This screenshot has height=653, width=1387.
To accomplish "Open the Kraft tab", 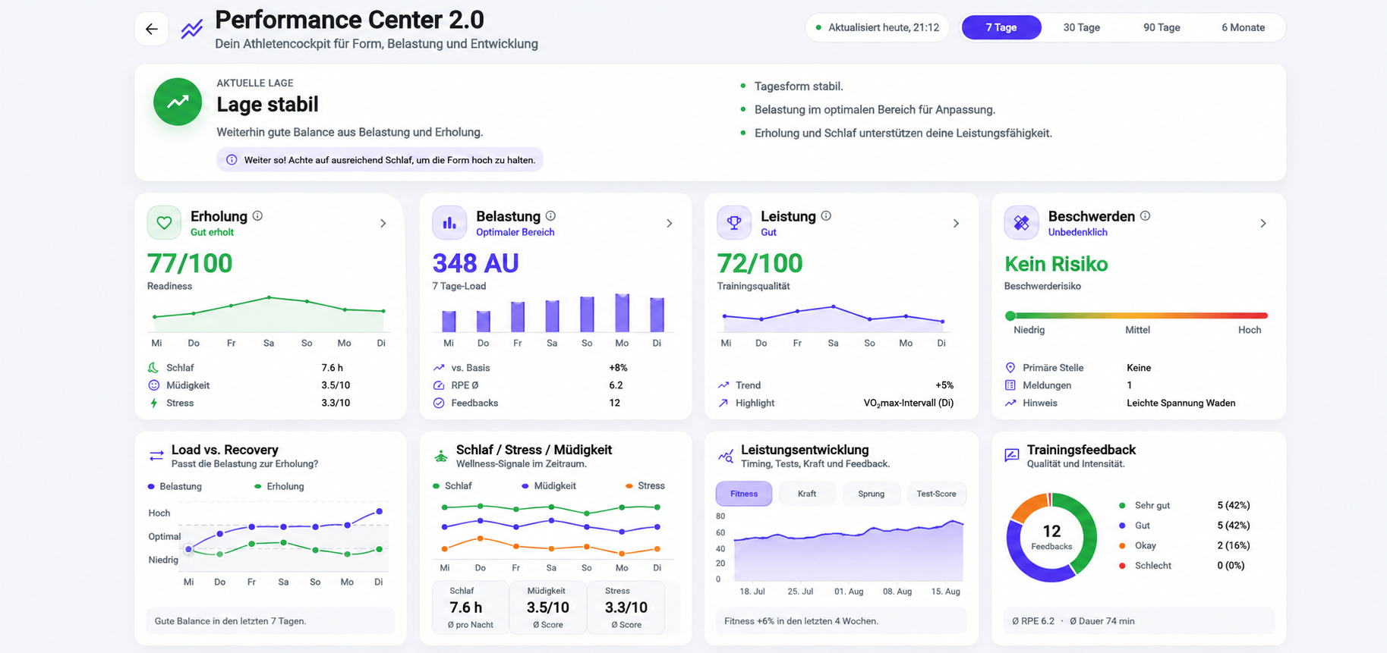I will (807, 494).
